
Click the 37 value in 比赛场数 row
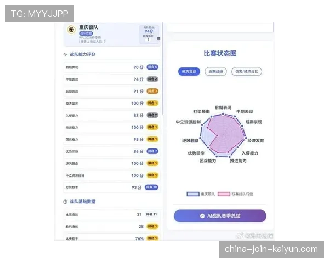[x=139, y=215]
